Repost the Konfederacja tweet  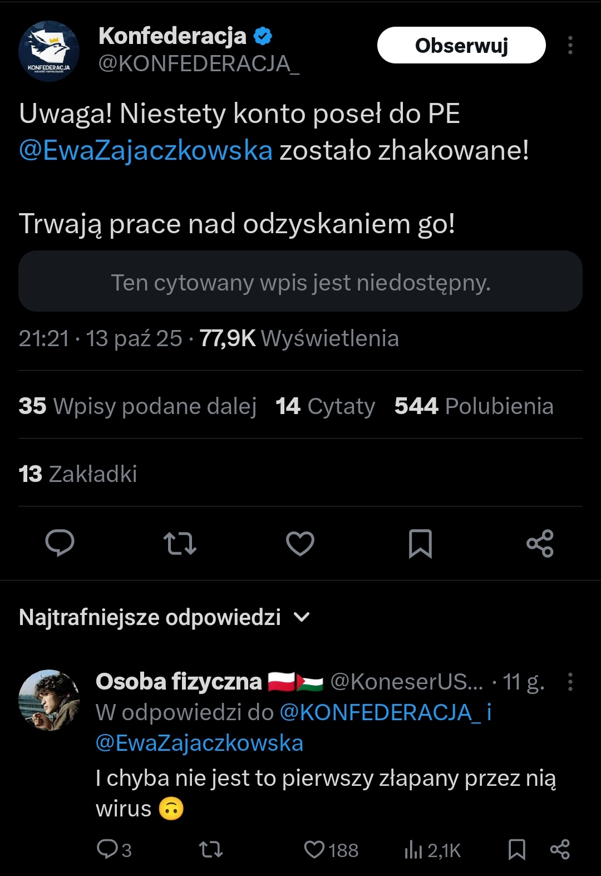pyautogui.click(x=180, y=543)
